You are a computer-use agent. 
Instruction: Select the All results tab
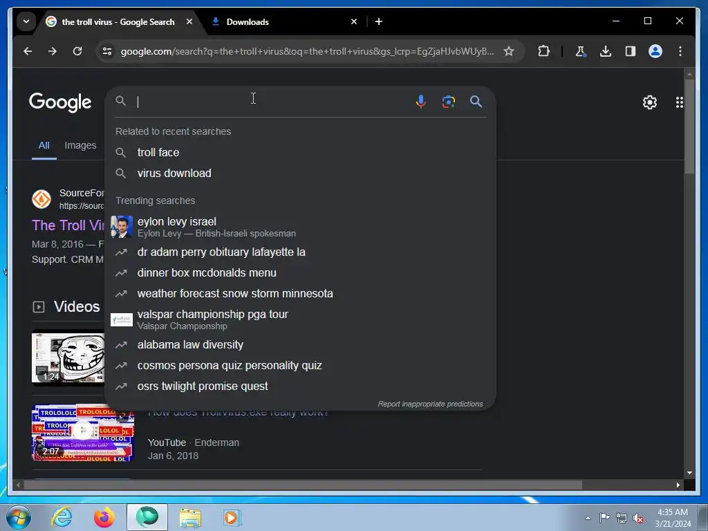[44, 145]
